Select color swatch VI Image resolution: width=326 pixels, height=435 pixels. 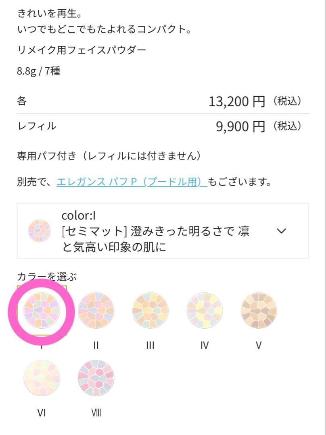tap(42, 378)
